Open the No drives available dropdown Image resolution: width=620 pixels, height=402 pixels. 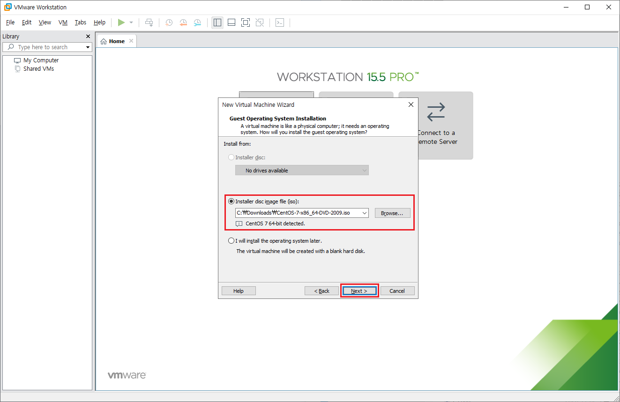[302, 171]
